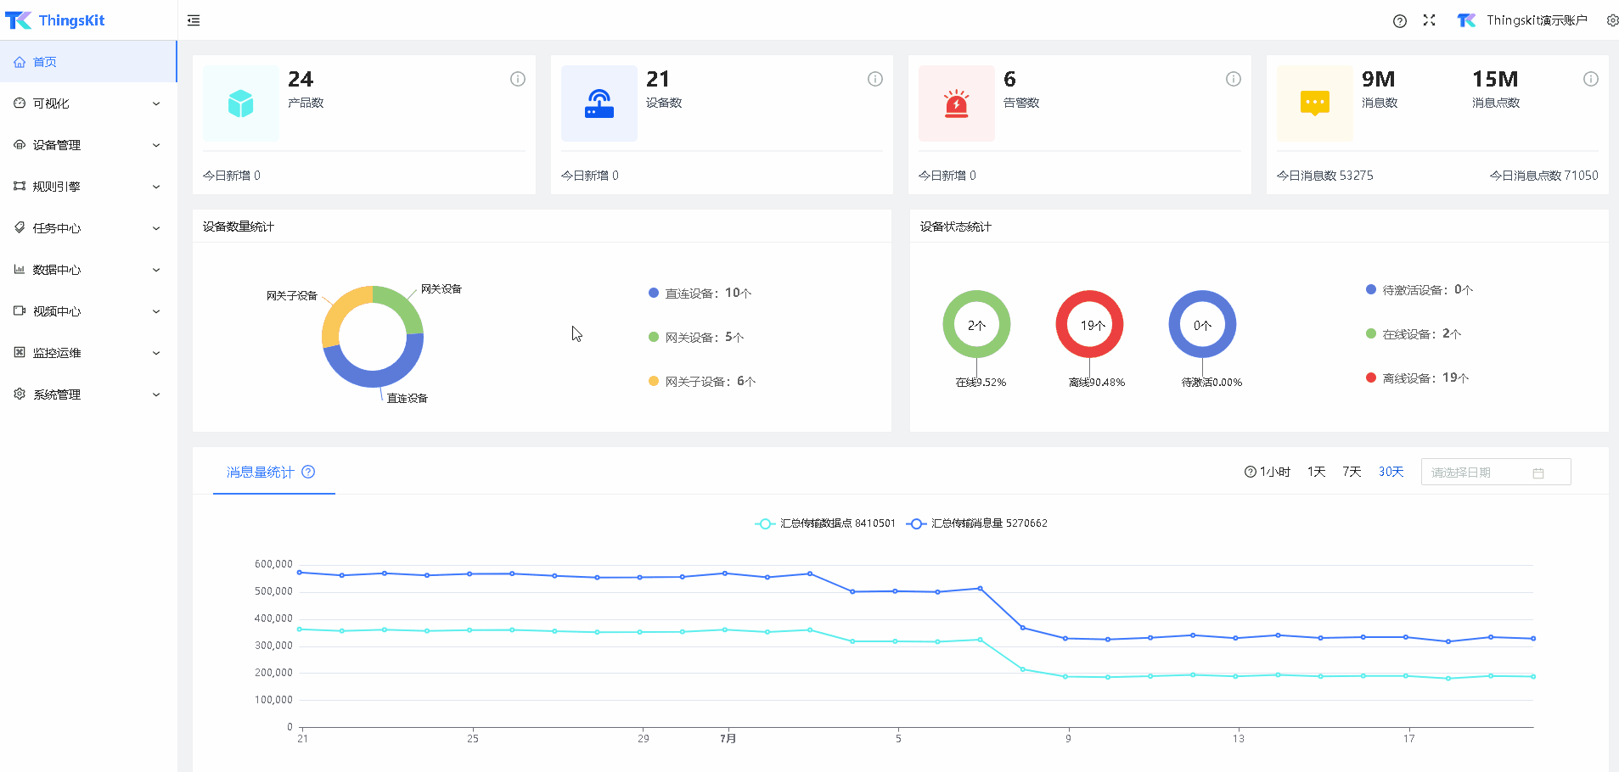Click the info icon on device count card
The image size is (1619, 772).
(874, 79)
